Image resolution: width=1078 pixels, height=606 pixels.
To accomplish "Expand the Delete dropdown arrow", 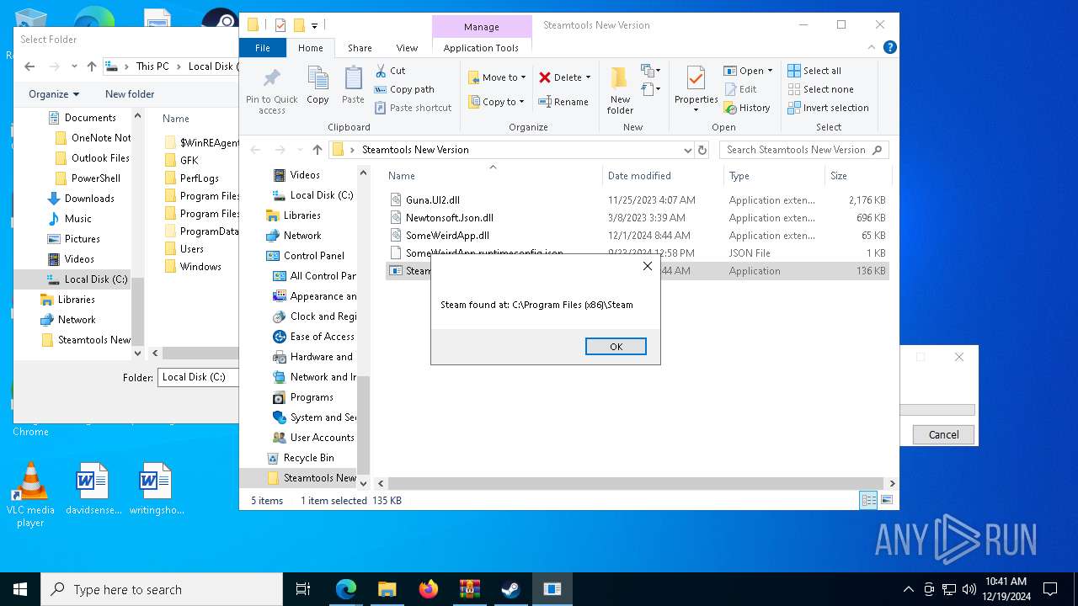I will click(x=588, y=77).
